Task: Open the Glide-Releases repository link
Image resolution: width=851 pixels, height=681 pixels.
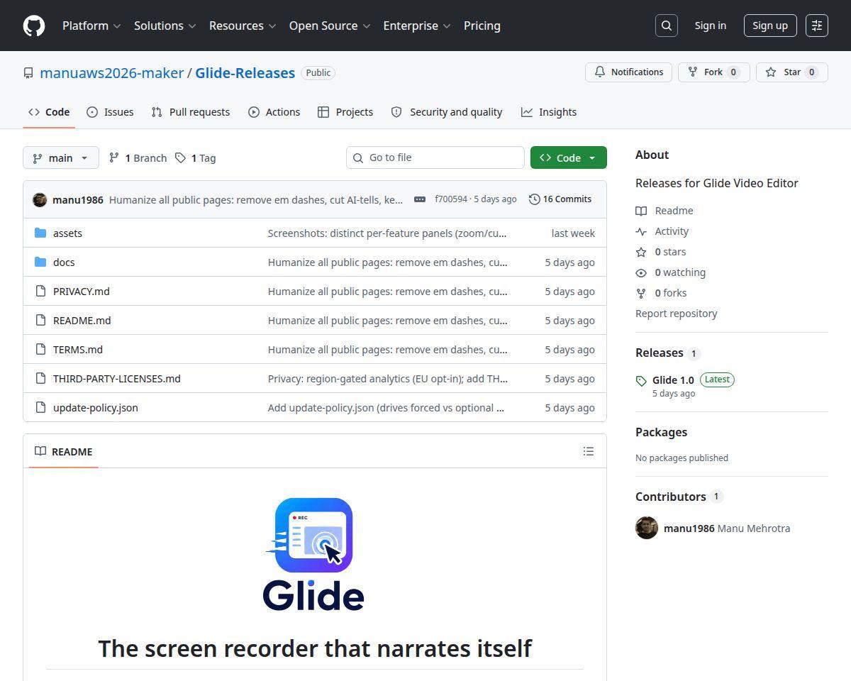Action: (x=245, y=73)
